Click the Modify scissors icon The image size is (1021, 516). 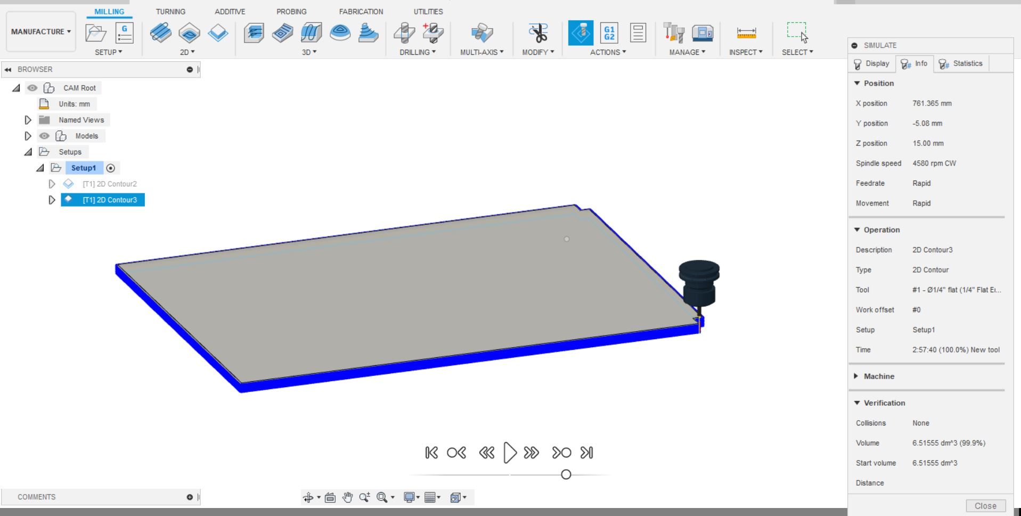point(538,33)
